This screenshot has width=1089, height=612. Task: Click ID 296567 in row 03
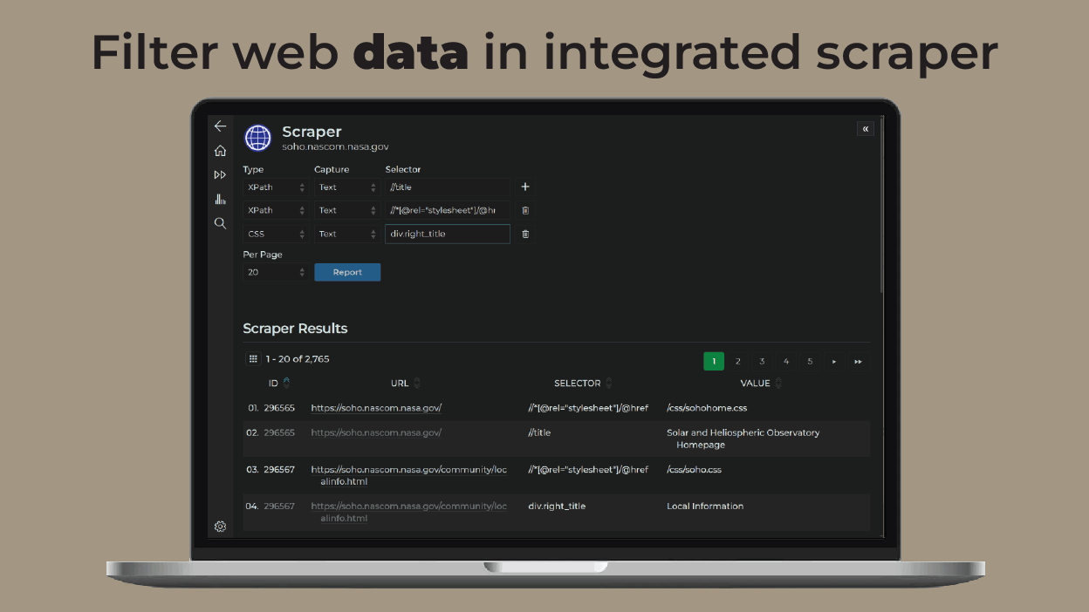click(279, 470)
